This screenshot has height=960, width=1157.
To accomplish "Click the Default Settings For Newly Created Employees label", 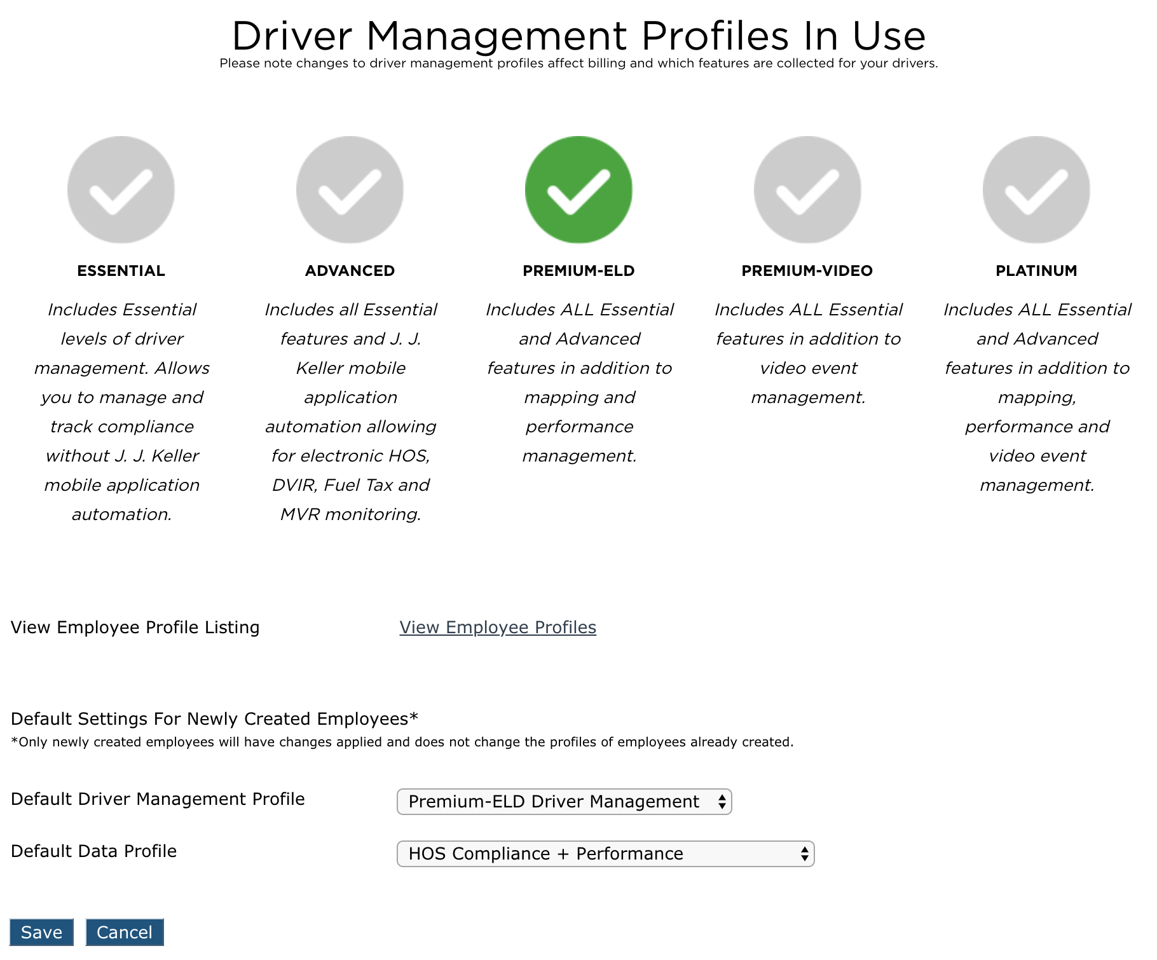I will [214, 719].
